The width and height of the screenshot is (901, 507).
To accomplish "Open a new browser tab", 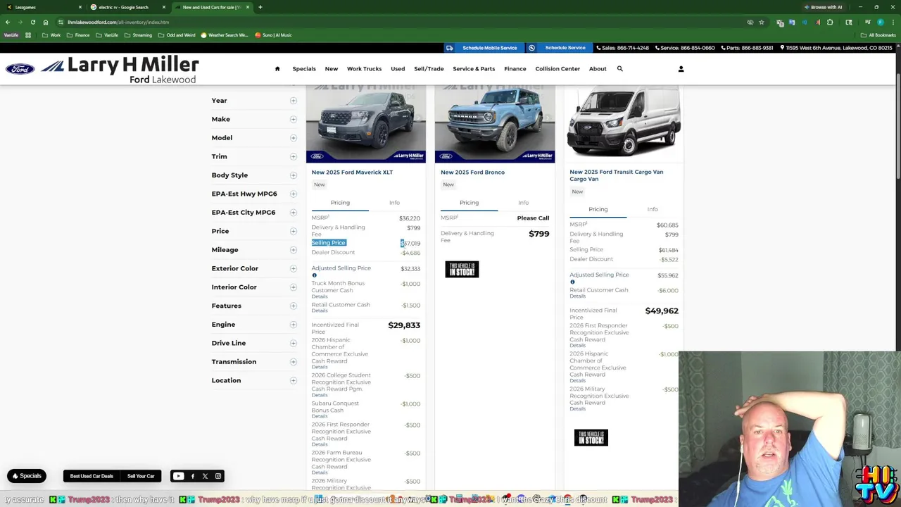I will pyautogui.click(x=260, y=7).
